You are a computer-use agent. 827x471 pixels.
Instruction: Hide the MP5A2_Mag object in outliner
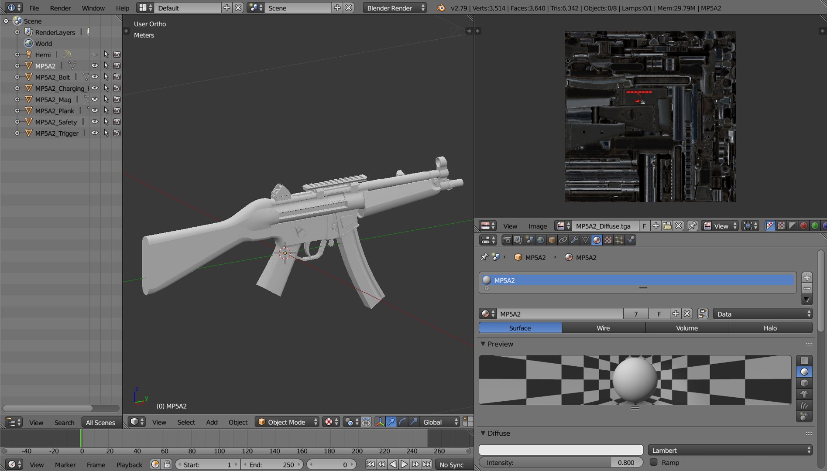(x=94, y=99)
